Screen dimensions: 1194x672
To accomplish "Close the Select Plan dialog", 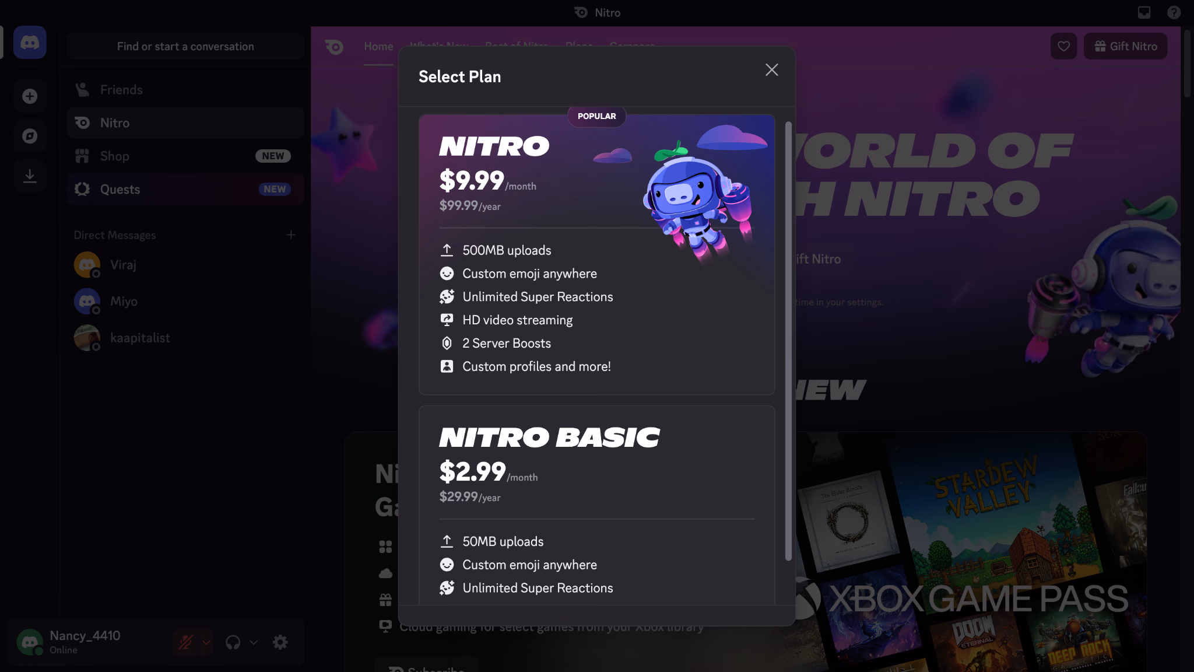I will tap(771, 70).
